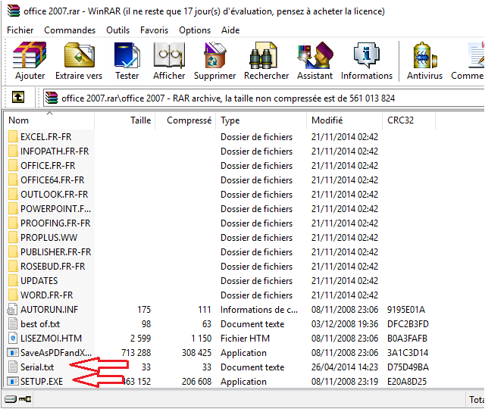
Task: Click the WinRAR title bar icon
Action: 14,11
